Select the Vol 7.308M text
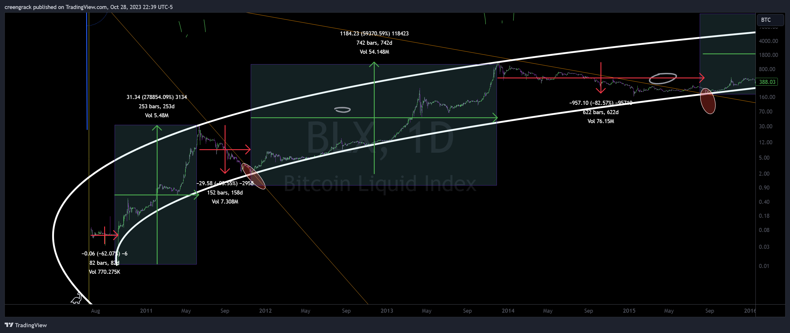 [225, 202]
